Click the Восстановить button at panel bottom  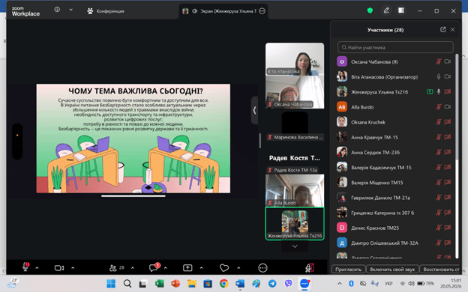[x=440, y=270]
